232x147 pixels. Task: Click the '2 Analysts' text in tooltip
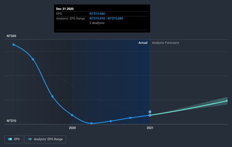click(x=97, y=23)
